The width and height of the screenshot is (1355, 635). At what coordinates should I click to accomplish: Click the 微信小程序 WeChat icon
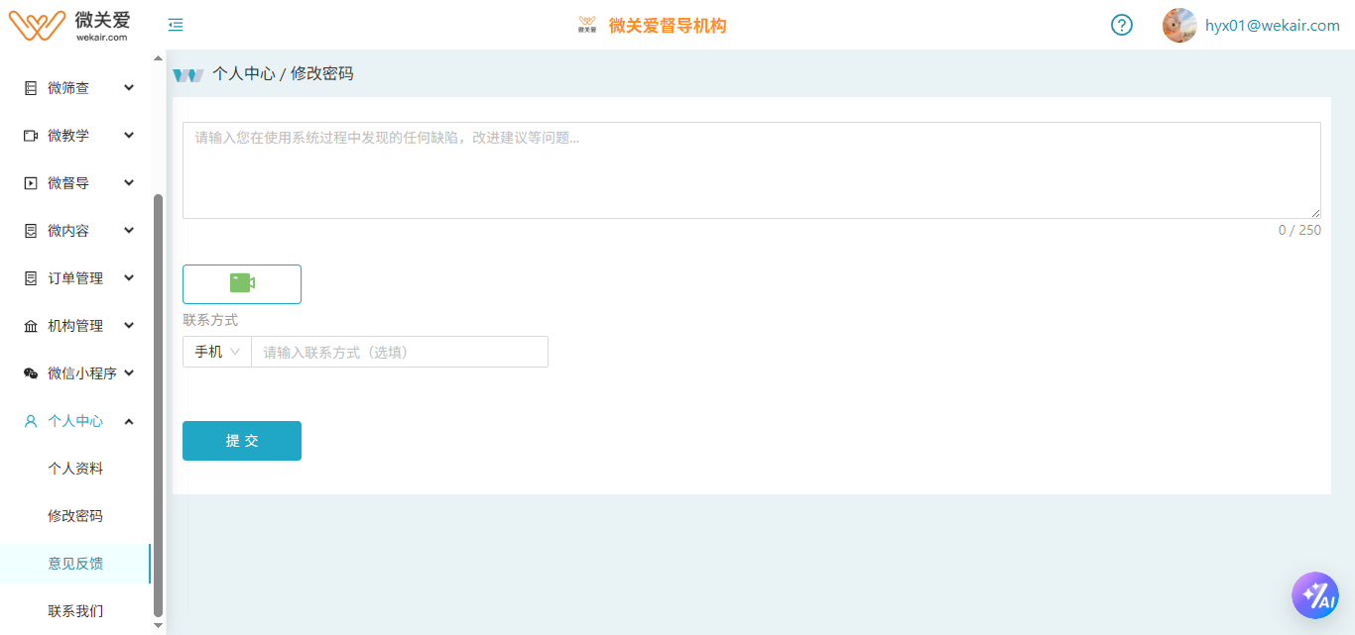click(31, 373)
